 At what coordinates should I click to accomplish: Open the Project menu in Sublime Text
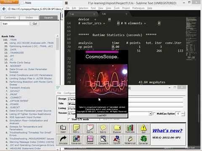click(x=126, y=8)
